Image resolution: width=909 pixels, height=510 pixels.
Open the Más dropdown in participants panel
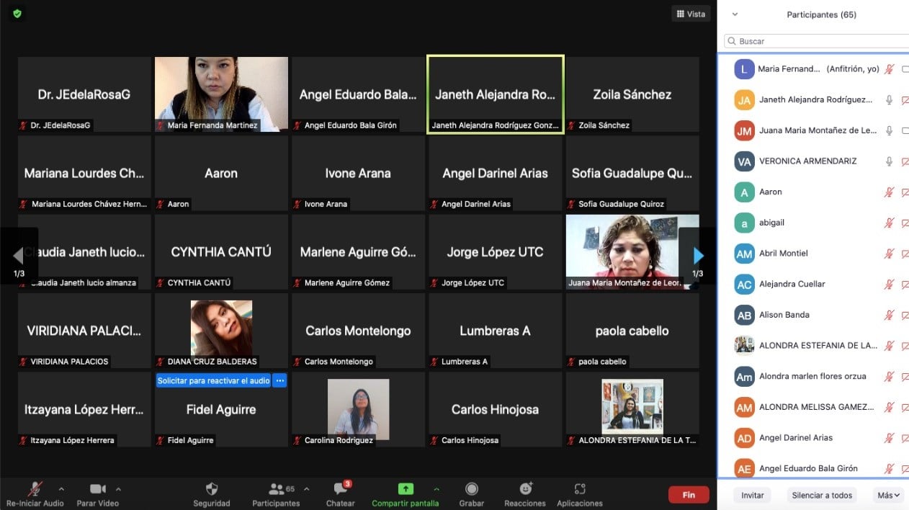coord(888,495)
